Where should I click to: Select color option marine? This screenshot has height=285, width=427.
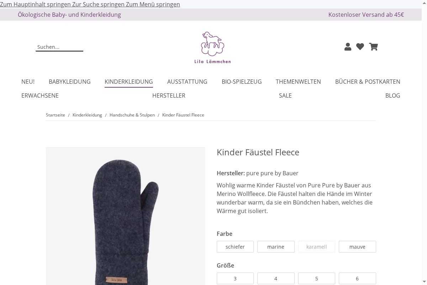click(x=276, y=247)
